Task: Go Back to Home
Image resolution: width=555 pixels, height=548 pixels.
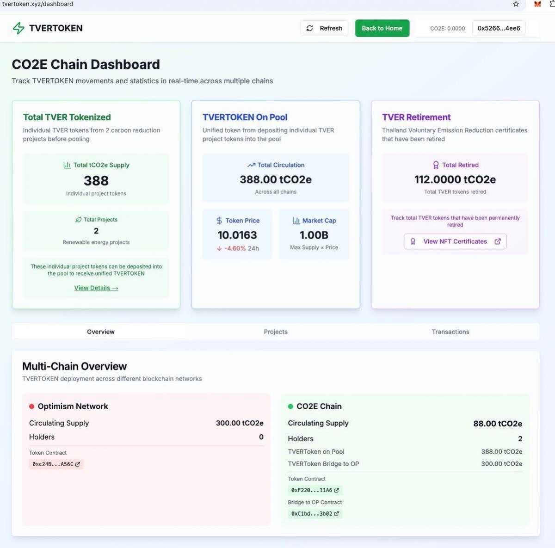Action: point(382,28)
